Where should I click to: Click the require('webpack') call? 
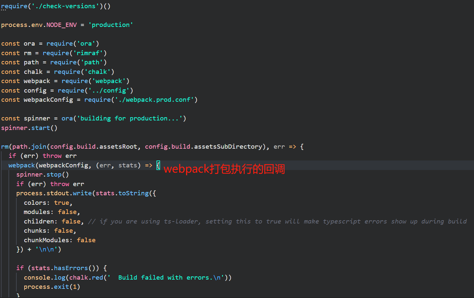coord(95,81)
